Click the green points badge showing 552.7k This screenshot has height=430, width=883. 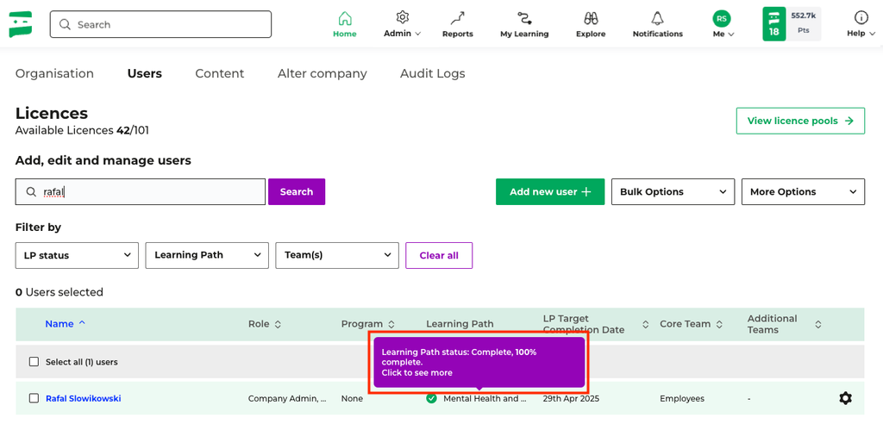coord(791,24)
